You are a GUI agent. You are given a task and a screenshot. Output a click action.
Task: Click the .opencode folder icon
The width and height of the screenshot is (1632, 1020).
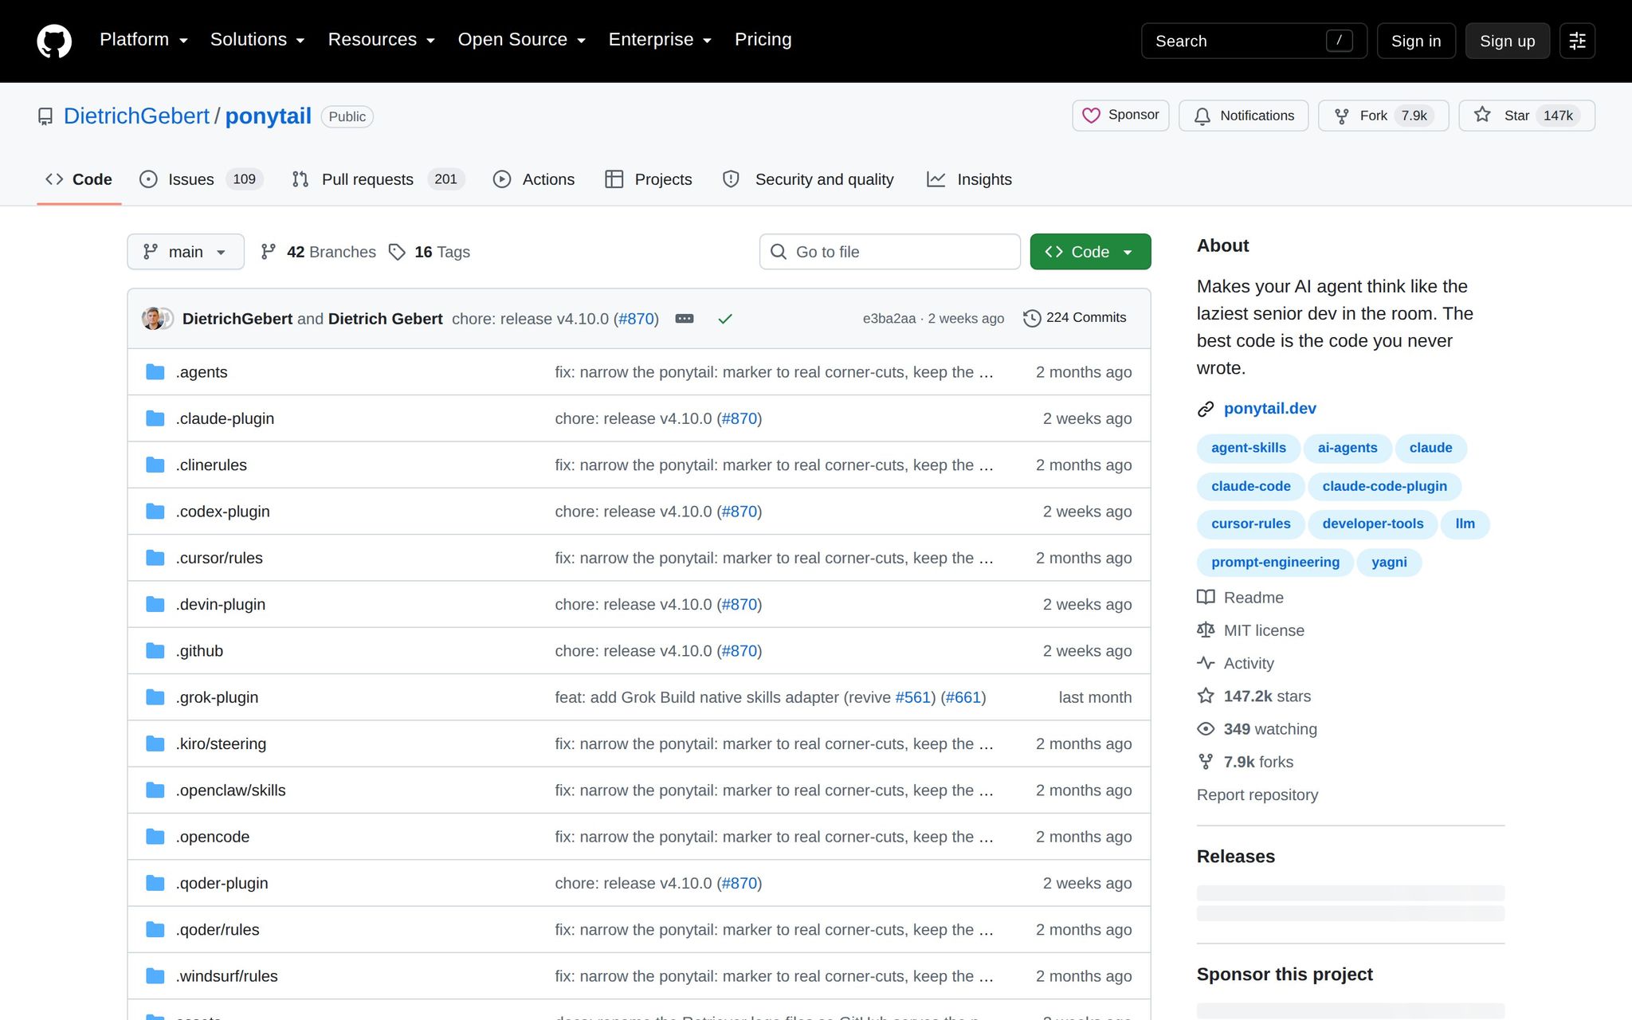pos(155,837)
